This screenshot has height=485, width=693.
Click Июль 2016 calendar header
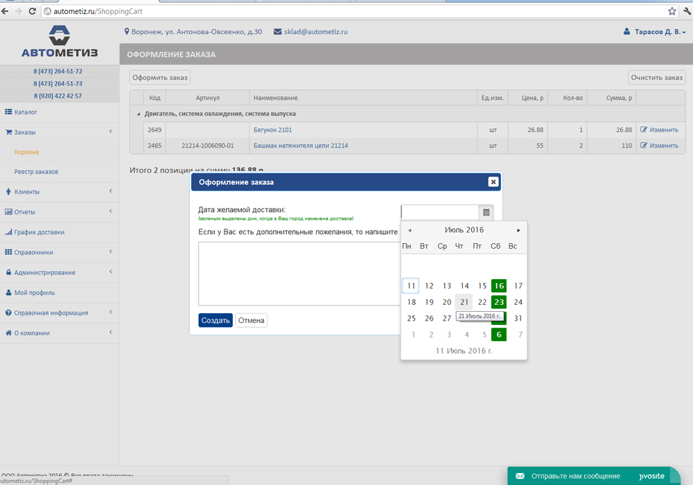(464, 230)
